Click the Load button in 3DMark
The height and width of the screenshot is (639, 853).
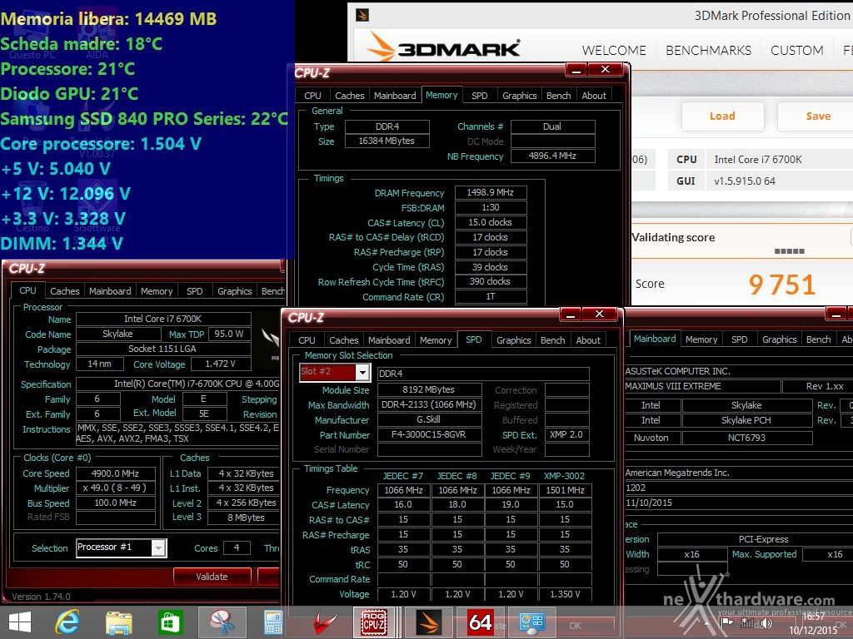(x=722, y=116)
